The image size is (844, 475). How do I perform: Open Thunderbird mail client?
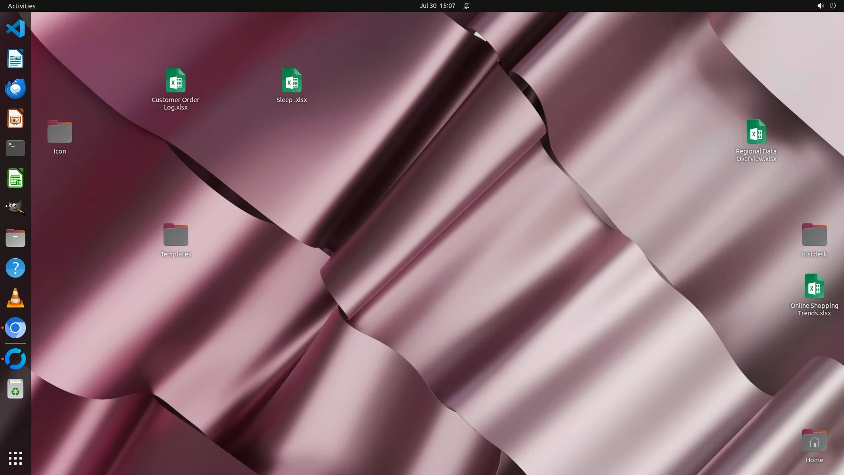click(15, 88)
